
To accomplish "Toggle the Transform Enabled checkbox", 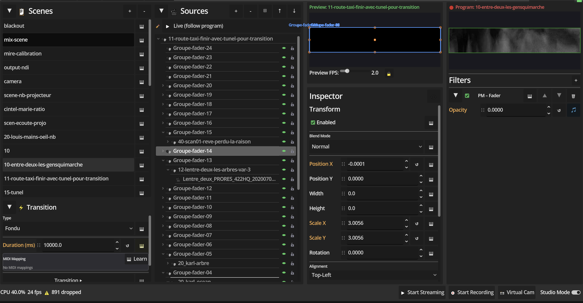I will coord(313,123).
